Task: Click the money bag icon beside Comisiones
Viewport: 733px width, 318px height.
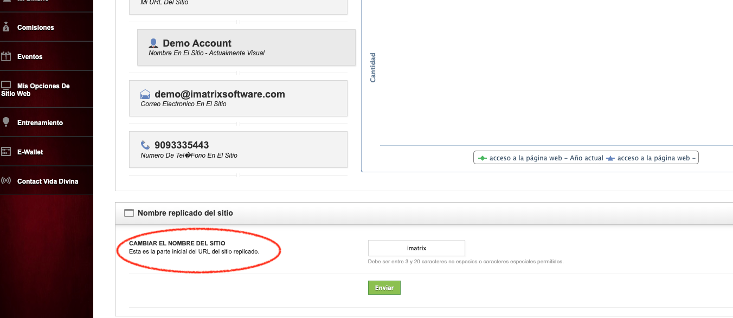Action: tap(6, 27)
